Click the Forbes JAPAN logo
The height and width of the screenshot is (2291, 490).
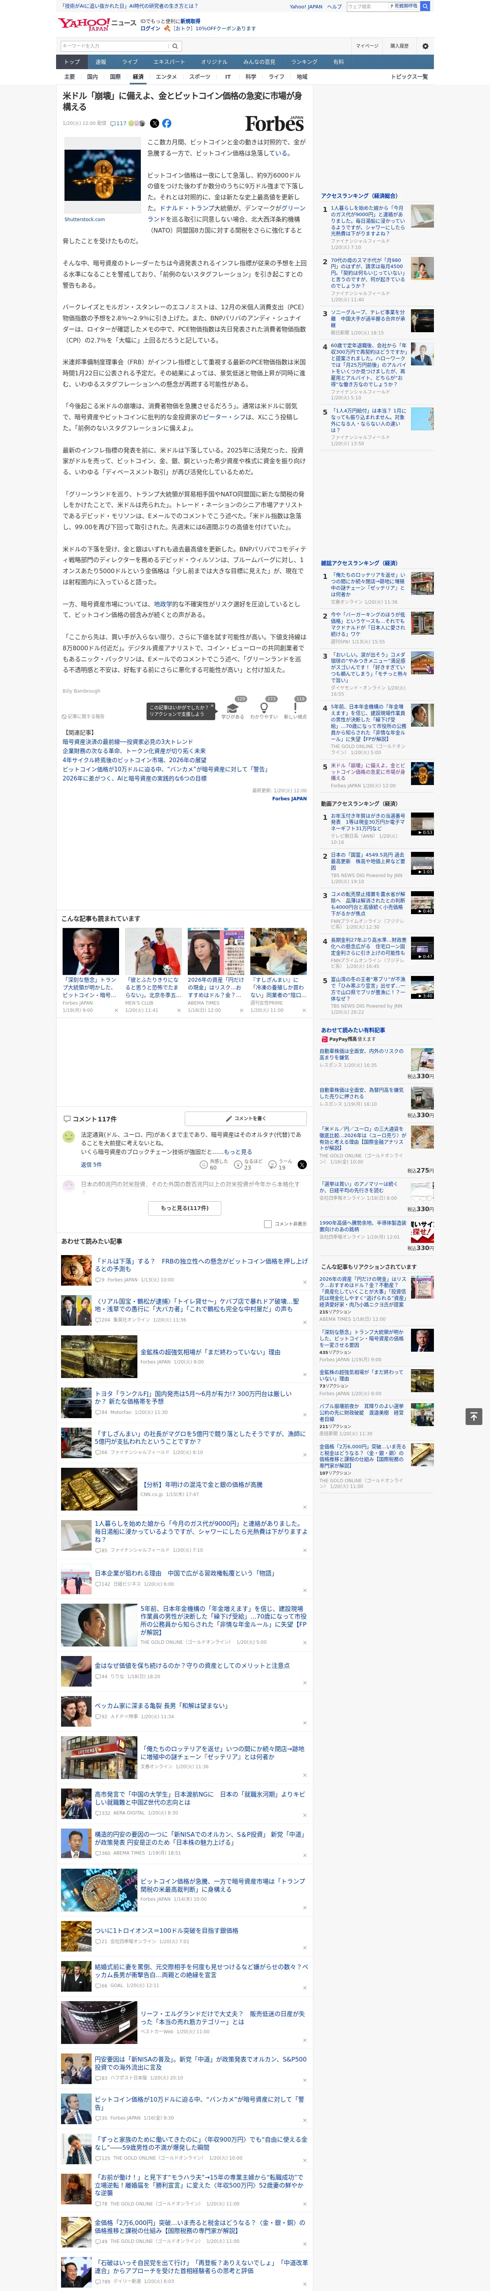coord(275,124)
